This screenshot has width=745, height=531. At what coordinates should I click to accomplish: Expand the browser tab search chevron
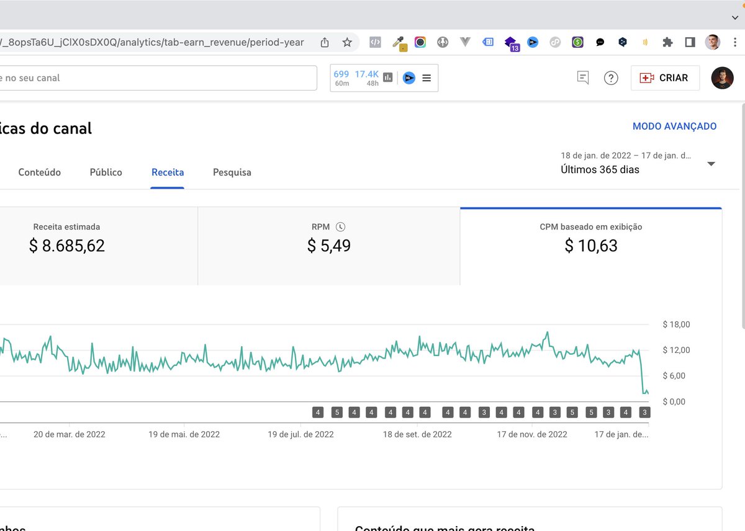tap(735, 17)
